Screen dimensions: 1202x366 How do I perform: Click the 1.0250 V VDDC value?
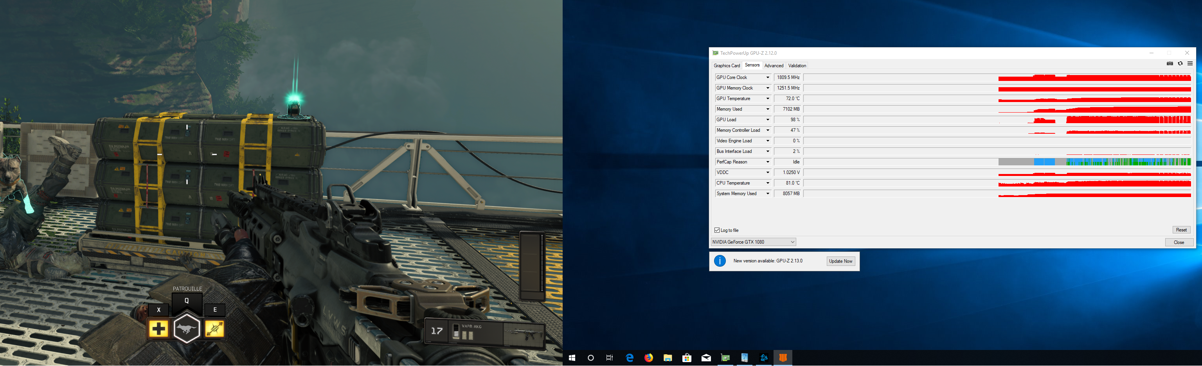[788, 172]
